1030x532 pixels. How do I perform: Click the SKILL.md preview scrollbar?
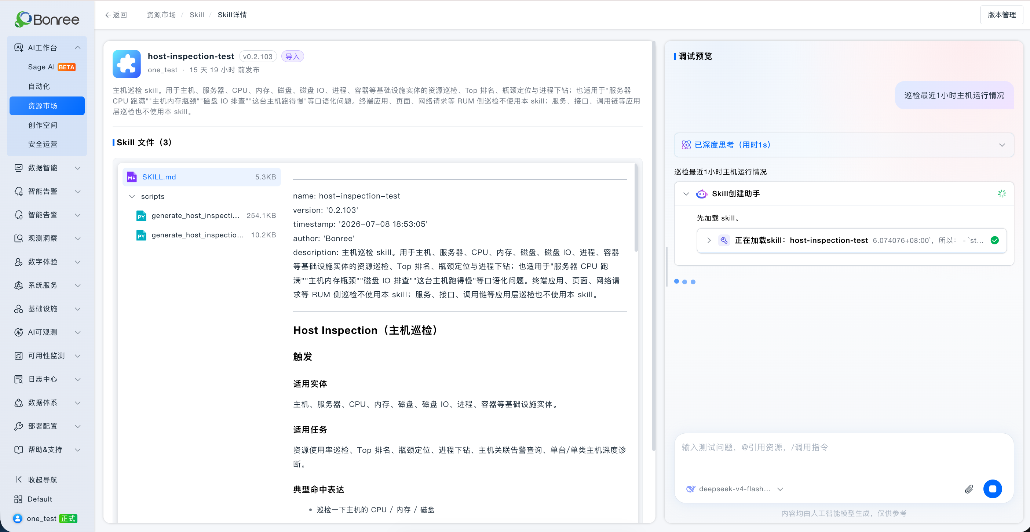(x=636, y=207)
